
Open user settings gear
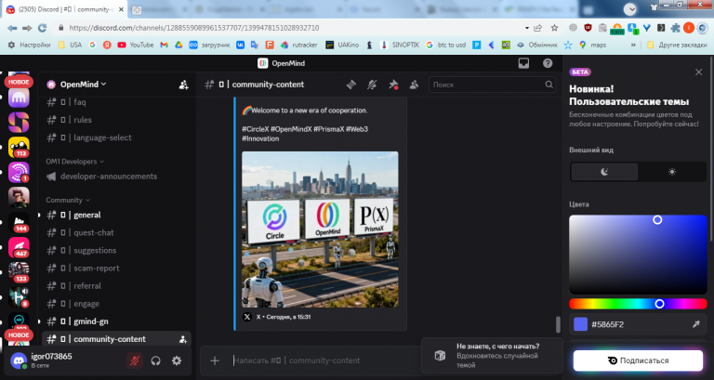(x=177, y=360)
